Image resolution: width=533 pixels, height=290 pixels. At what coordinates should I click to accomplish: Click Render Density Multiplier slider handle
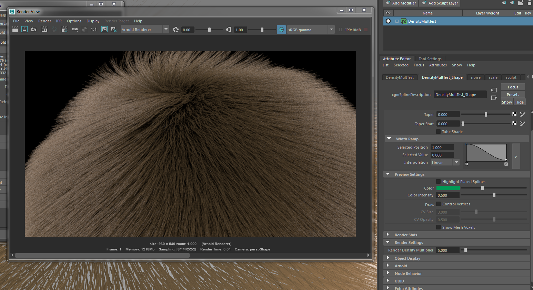[x=465, y=250]
